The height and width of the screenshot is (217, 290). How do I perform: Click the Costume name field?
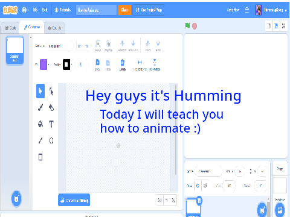click(60, 46)
